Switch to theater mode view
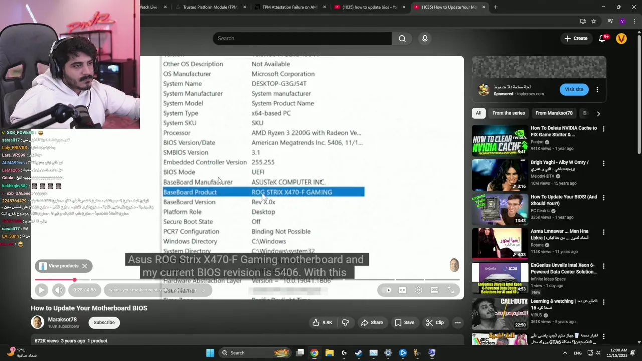 click(434, 290)
